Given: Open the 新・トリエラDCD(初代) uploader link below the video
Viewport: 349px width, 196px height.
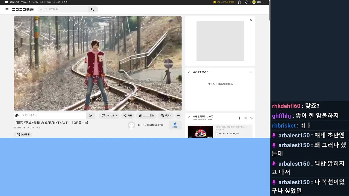Looking at the screenshot, I should pyautogui.click(x=150, y=125).
